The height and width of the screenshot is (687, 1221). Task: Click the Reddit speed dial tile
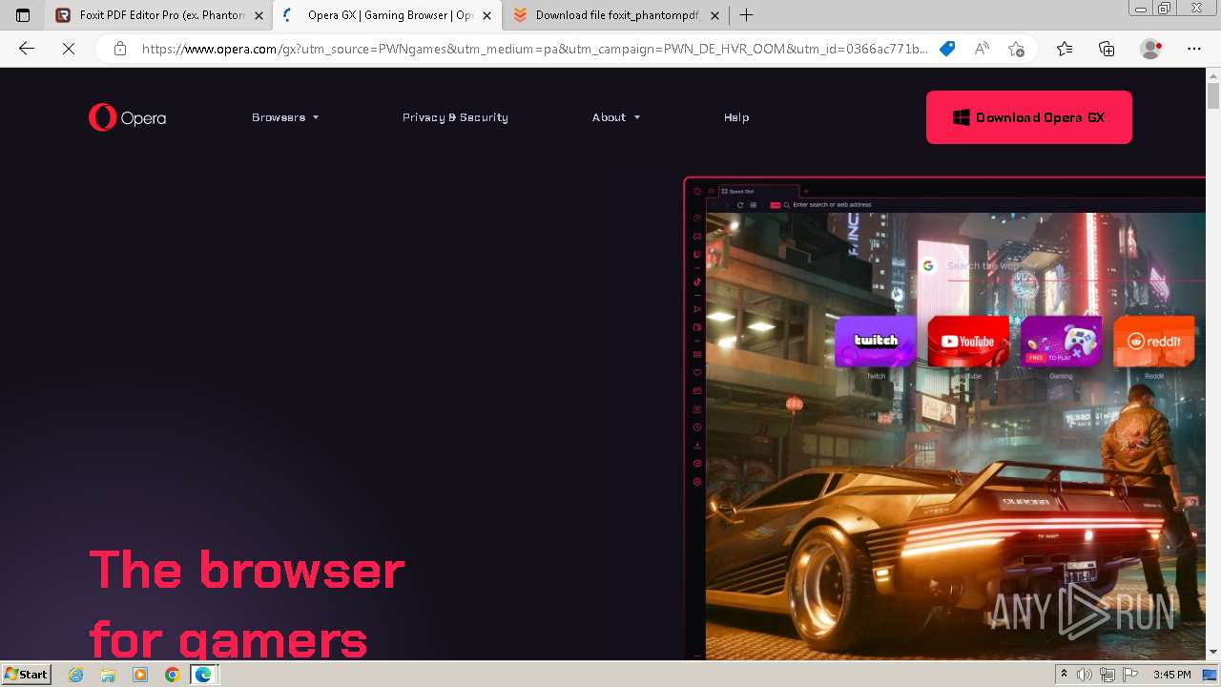(x=1154, y=342)
